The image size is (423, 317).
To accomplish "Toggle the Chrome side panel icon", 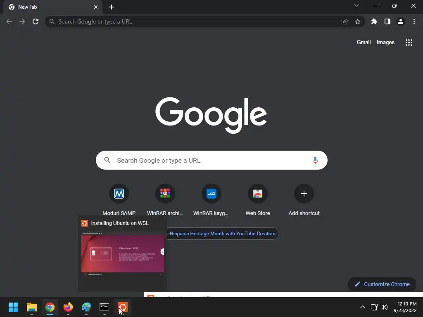I will 387,21.
